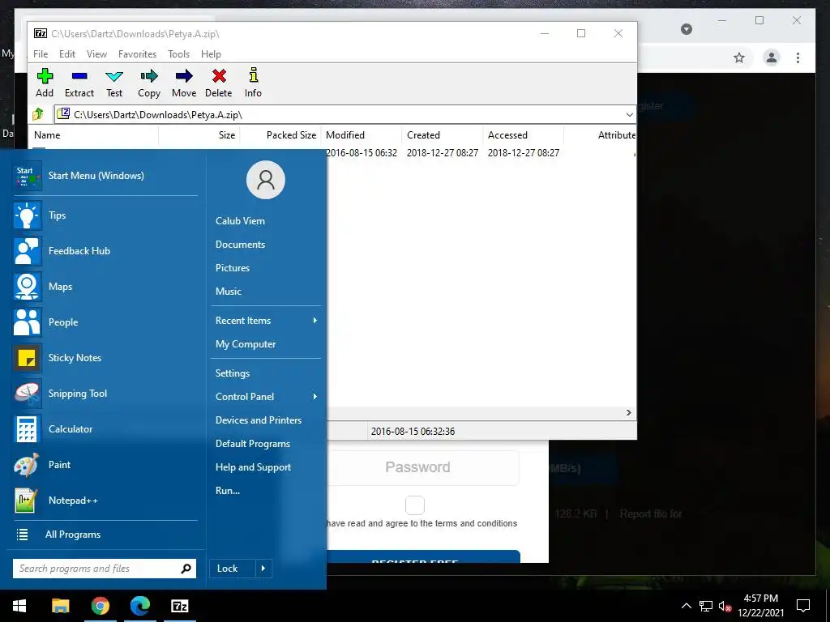Switch to Chrome in the taskbar
This screenshot has width=830, height=622.
point(100,606)
